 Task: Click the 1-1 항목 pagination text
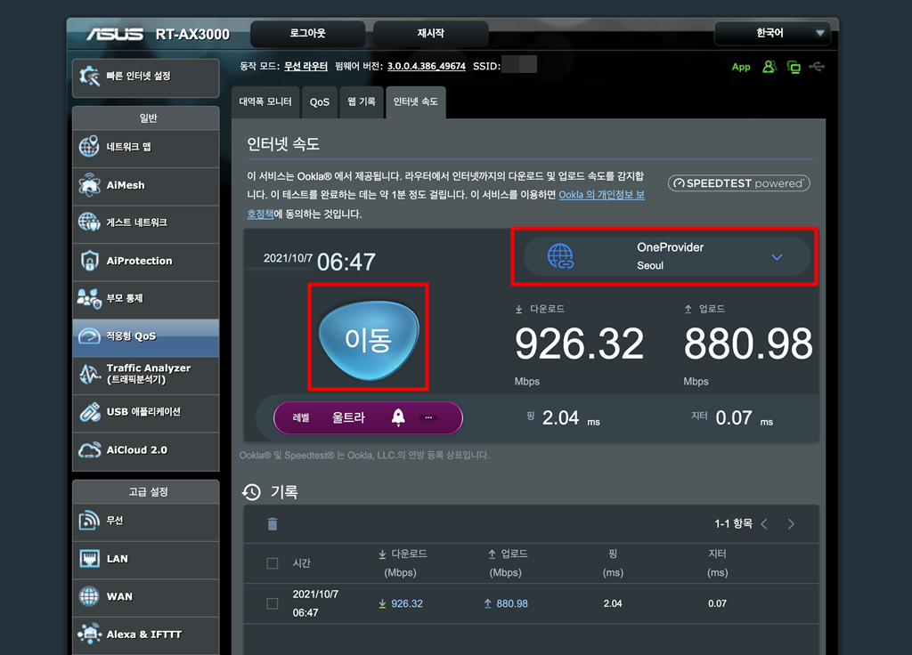734,524
